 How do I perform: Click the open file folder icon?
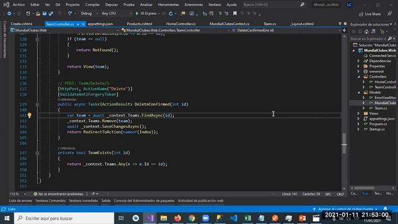click(38, 14)
